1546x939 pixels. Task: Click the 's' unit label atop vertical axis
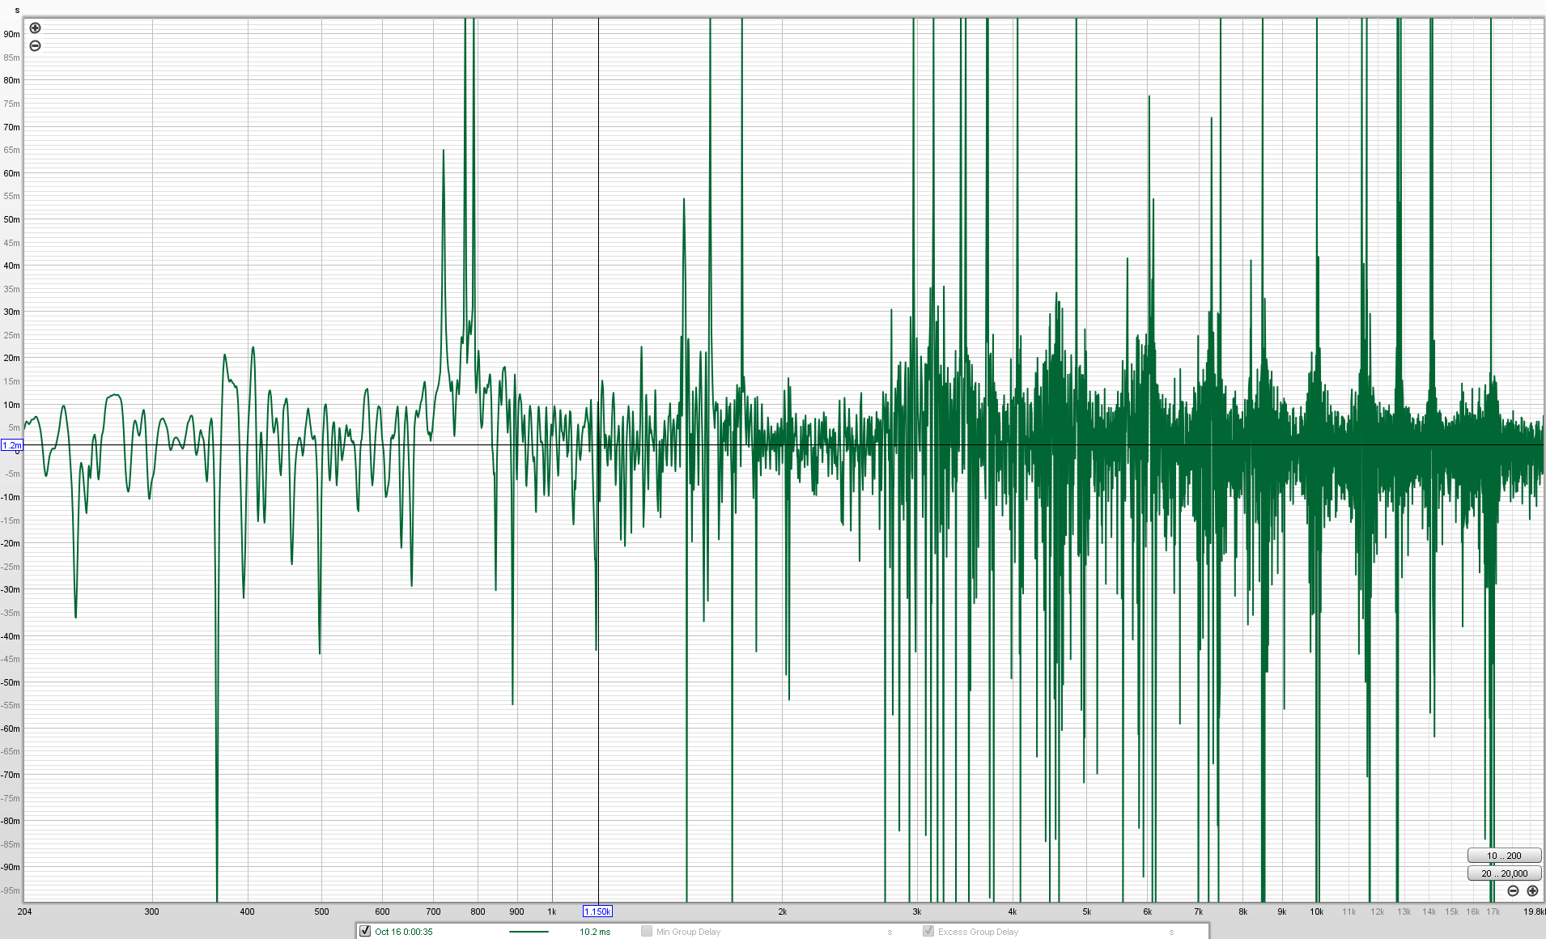coord(17,11)
